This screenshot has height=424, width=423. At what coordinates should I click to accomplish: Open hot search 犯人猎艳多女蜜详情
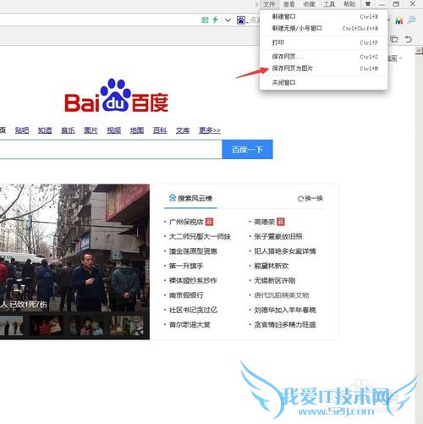pos(285,251)
